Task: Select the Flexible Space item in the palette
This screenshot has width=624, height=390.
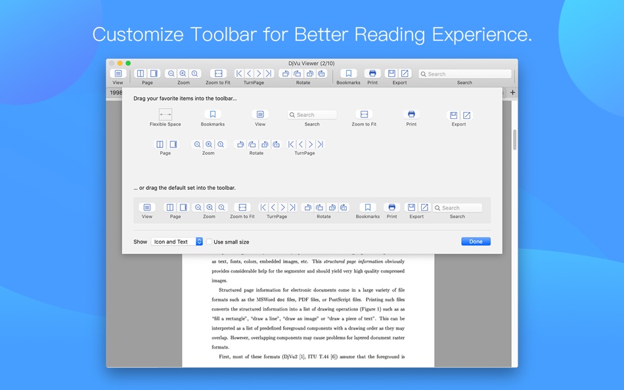Action: [x=165, y=115]
